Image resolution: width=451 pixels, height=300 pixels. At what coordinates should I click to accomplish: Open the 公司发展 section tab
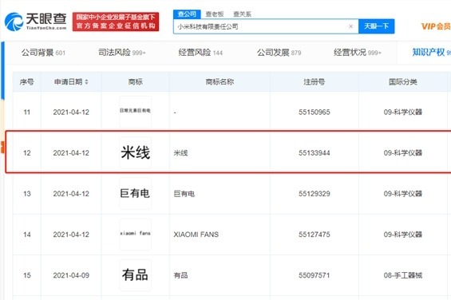tap(279, 53)
